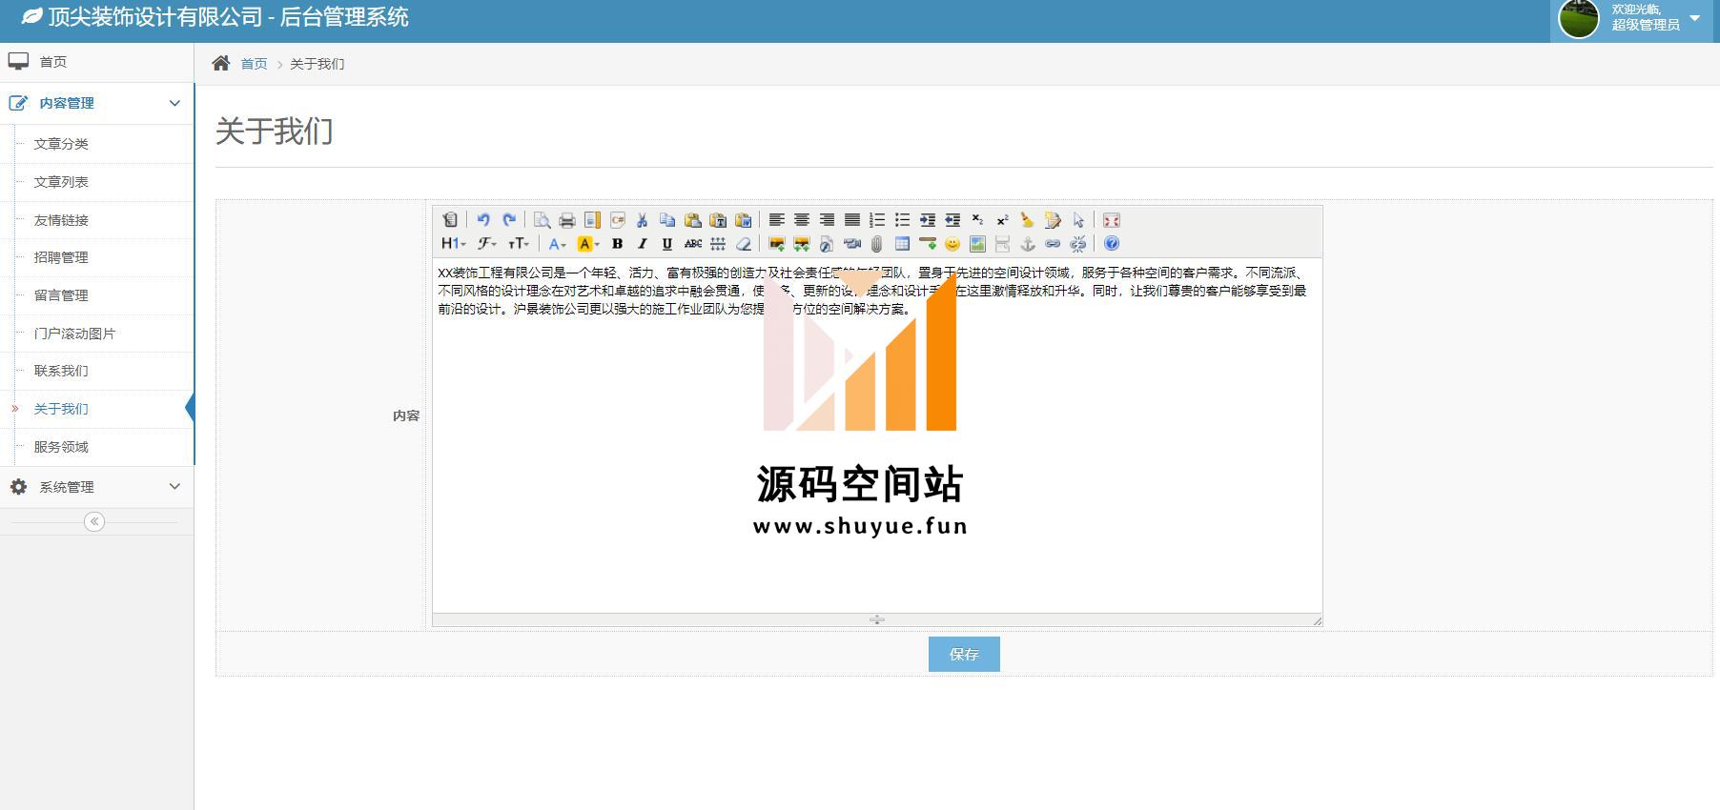This screenshot has height=810, width=1720.
Task: Expand the 系统管理 sidebar section
Action: point(96,487)
